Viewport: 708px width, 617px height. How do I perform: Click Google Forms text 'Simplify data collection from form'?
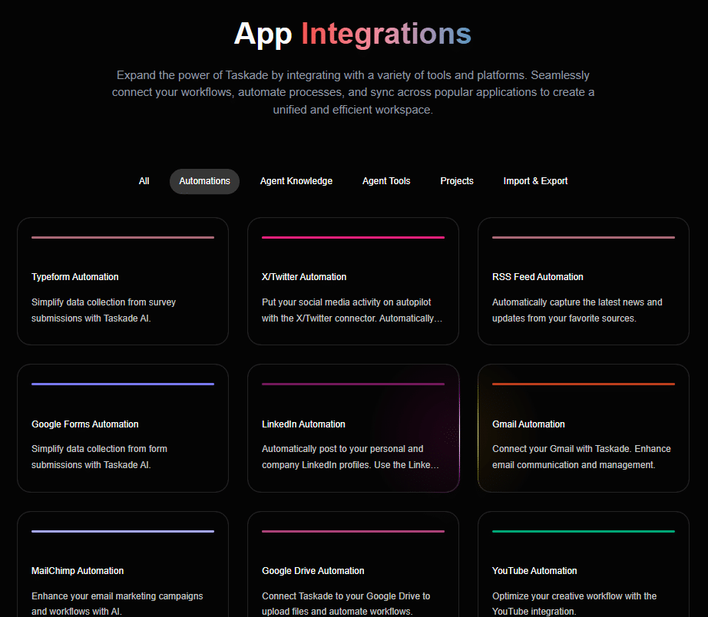(99, 449)
